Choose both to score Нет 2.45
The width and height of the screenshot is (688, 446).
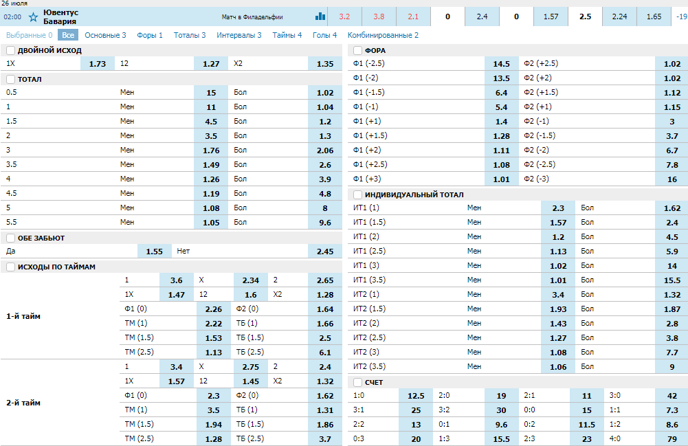click(325, 252)
